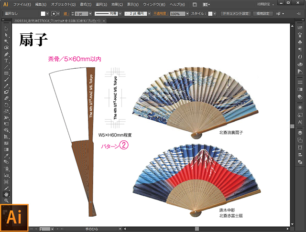306x232 pixels.
Task: Open the Appearance panel icon
Action: (300, 107)
